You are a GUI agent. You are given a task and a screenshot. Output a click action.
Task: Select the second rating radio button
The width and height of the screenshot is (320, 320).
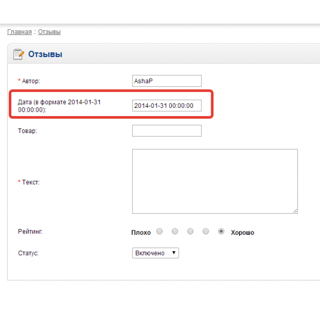coord(175,231)
